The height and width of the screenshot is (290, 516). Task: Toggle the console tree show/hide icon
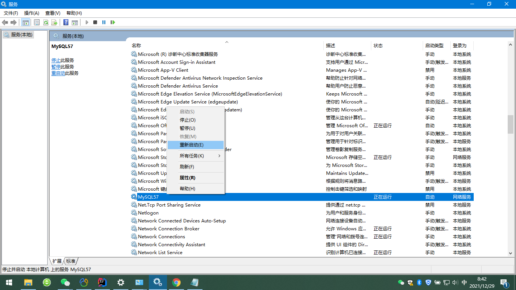(x=25, y=22)
